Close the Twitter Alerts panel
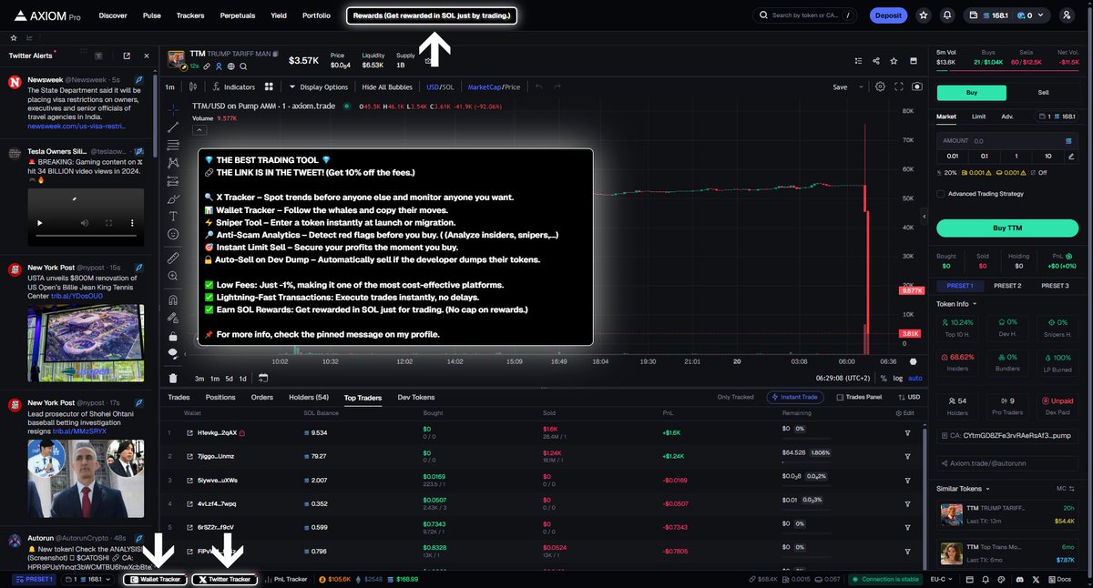Viewport: 1093px width, 588px height. [147, 56]
